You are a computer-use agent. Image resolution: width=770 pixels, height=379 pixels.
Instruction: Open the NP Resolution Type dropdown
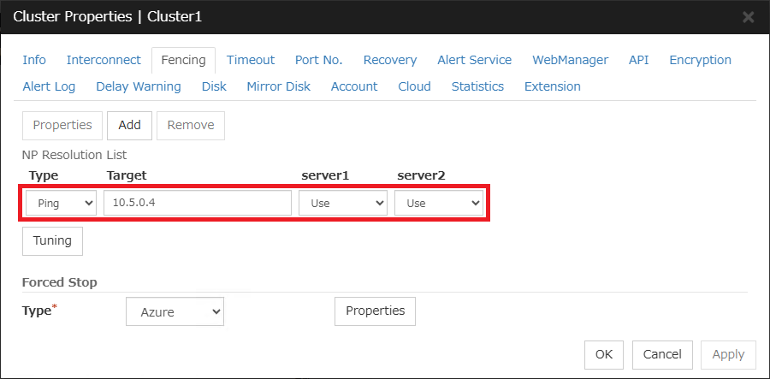point(61,203)
